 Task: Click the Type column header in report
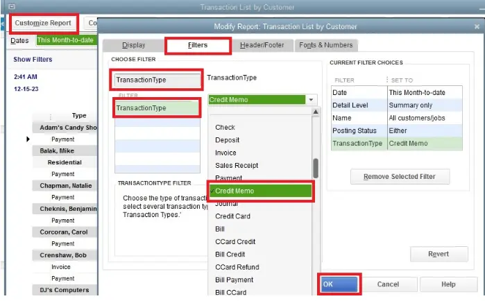coord(79,116)
